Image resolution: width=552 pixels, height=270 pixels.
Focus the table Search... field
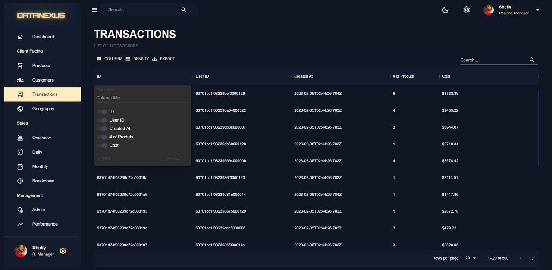(493, 60)
